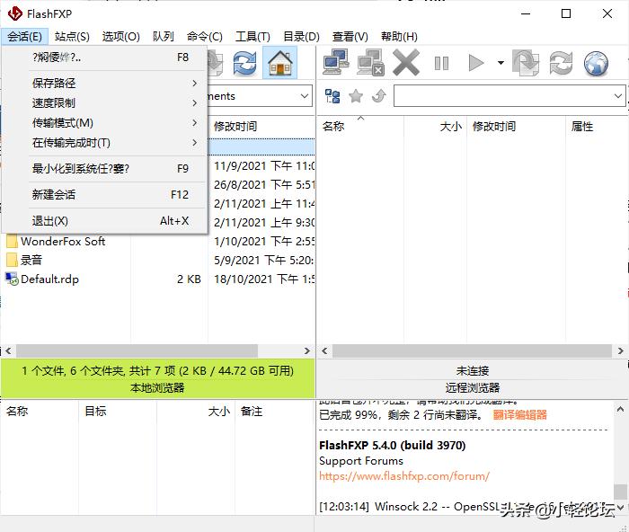The width and height of the screenshot is (629, 532).
Task: Open the 查看(V) menu
Action: (350, 37)
